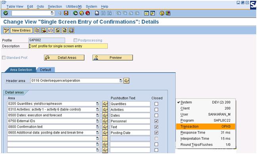
Task: Click the detail icon for Dates area
Action: (x=105, y=115)
